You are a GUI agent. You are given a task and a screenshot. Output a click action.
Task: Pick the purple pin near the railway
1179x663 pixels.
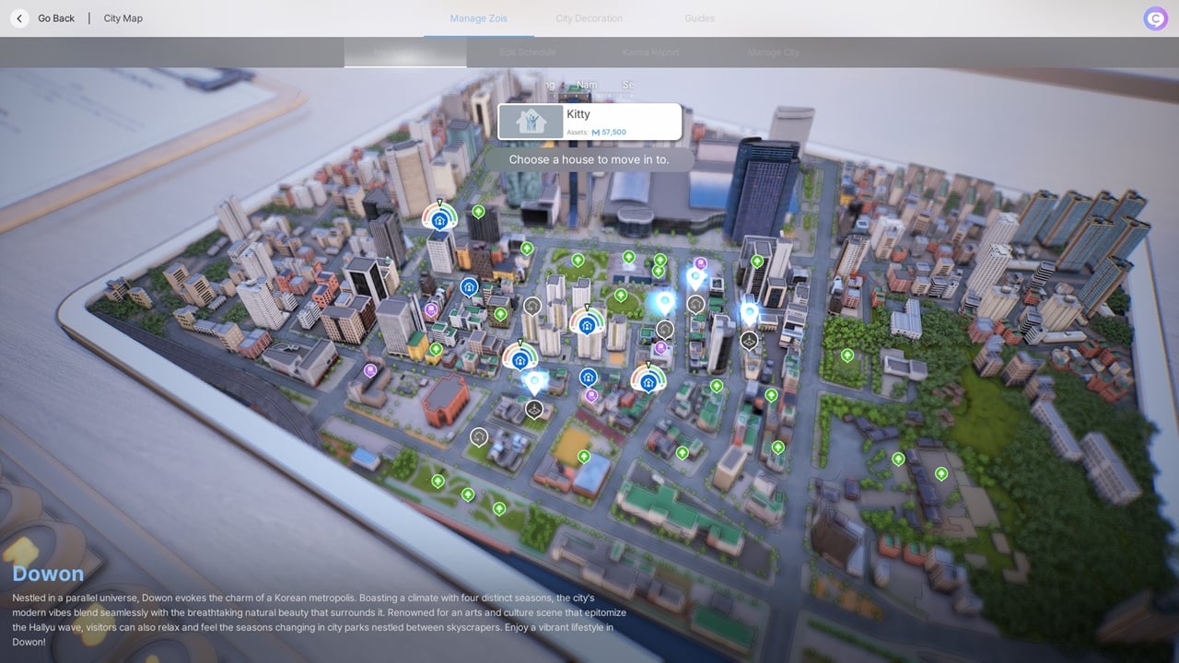[x=370, y=370]
